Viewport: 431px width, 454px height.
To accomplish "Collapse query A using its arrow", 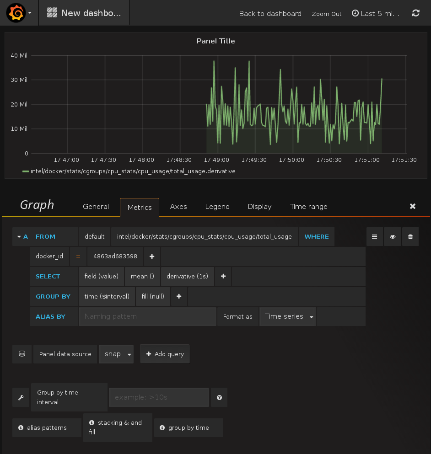I will tap(19, 237).
